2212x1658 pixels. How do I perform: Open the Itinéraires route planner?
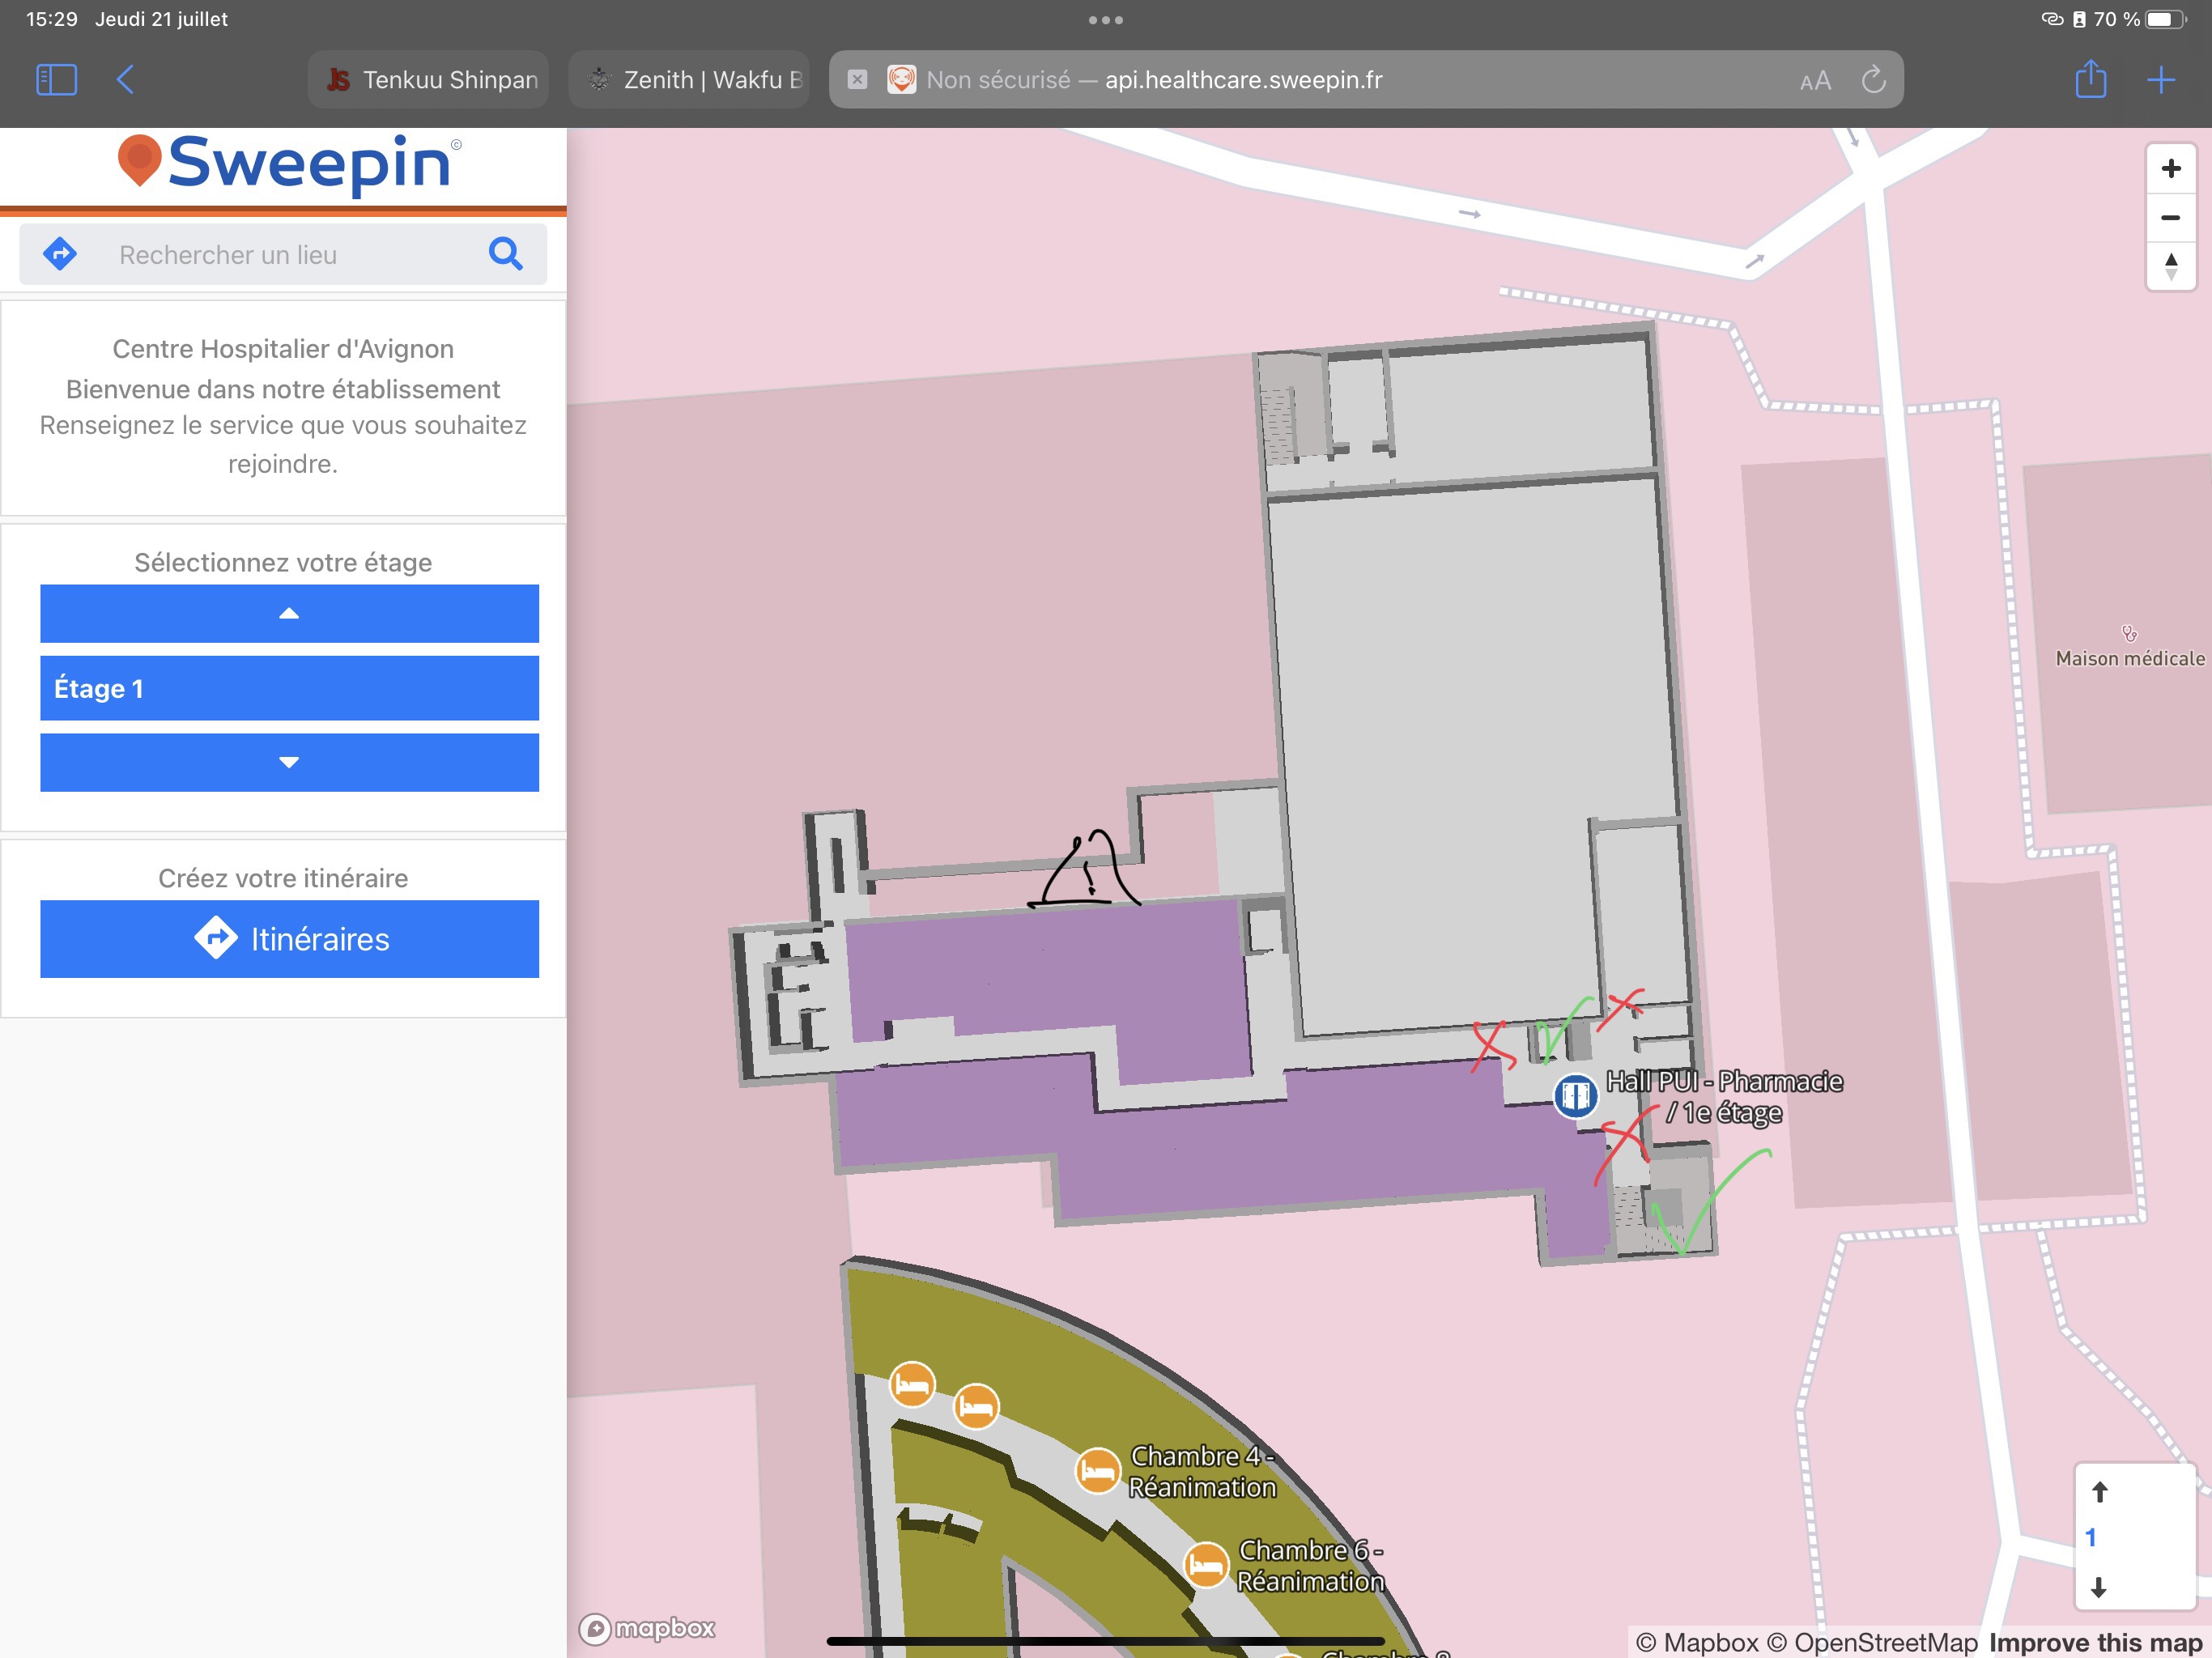point(289,939)
